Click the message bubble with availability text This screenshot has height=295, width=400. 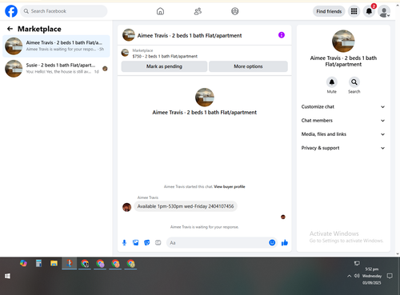click(x=186, y=206)
